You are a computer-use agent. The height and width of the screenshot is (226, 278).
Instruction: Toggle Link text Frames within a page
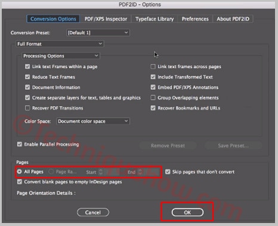(27, 66)
